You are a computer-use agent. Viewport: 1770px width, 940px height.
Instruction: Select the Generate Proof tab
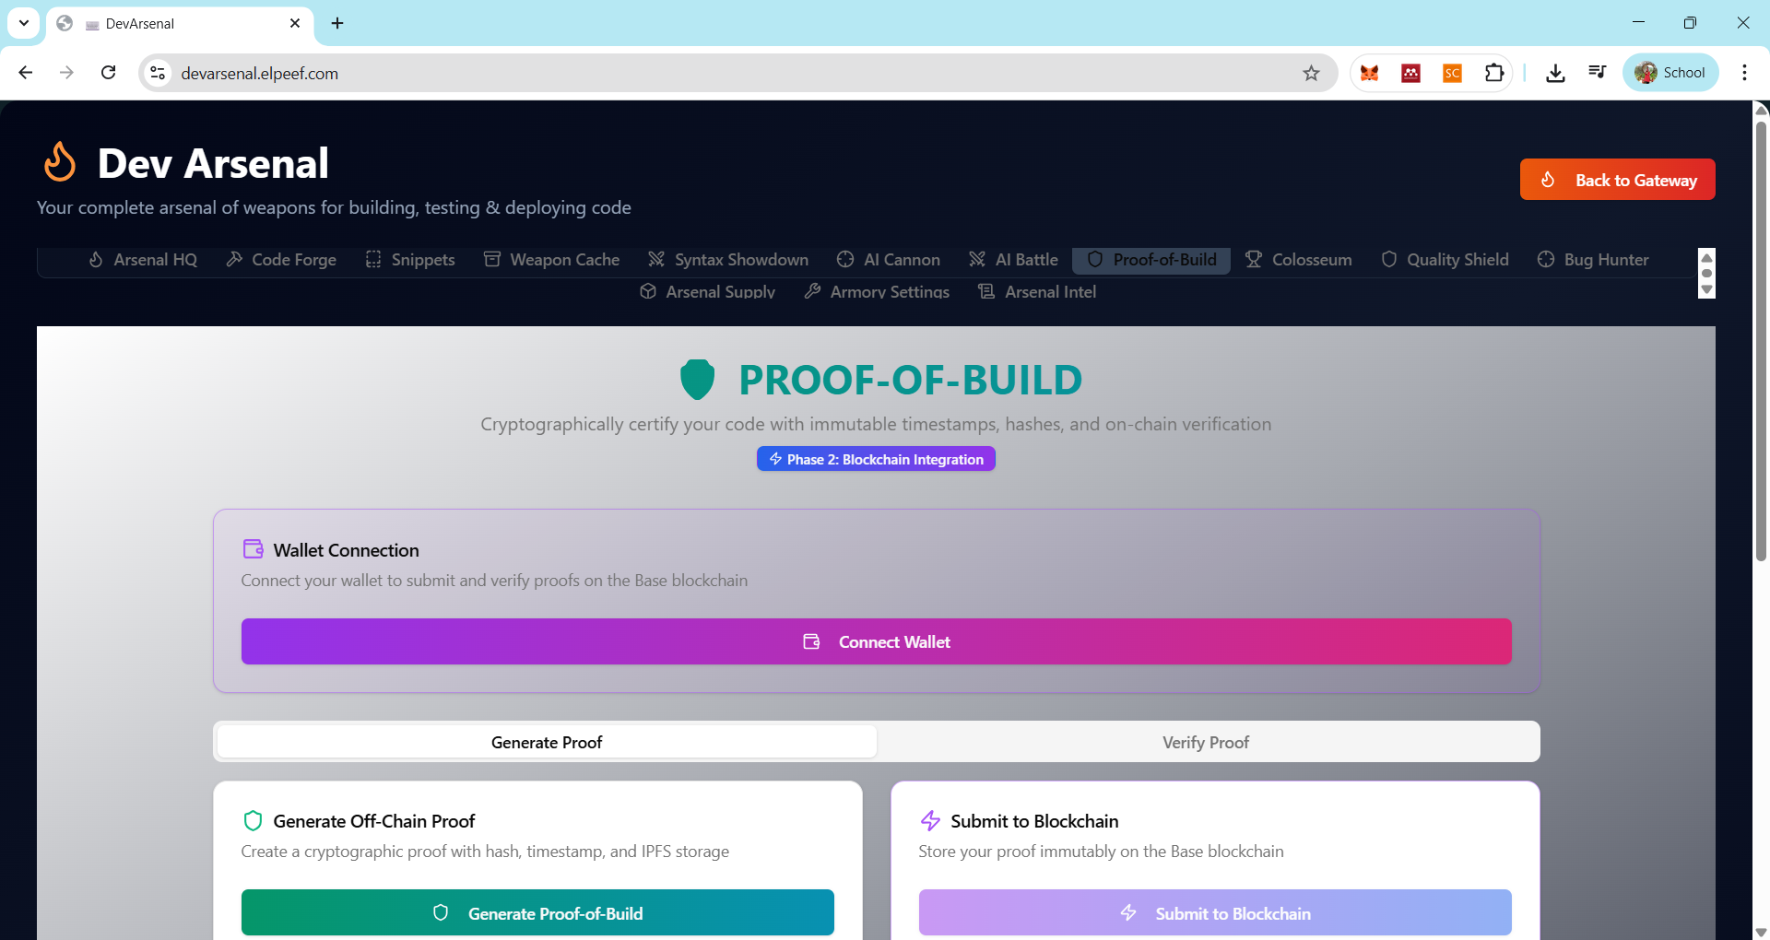[545, 742]
